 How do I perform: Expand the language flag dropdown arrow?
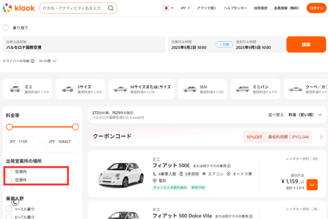[172, 8]
